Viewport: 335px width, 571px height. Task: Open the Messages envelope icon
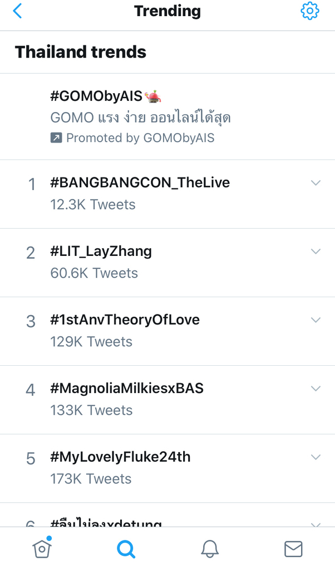[293, 549]
